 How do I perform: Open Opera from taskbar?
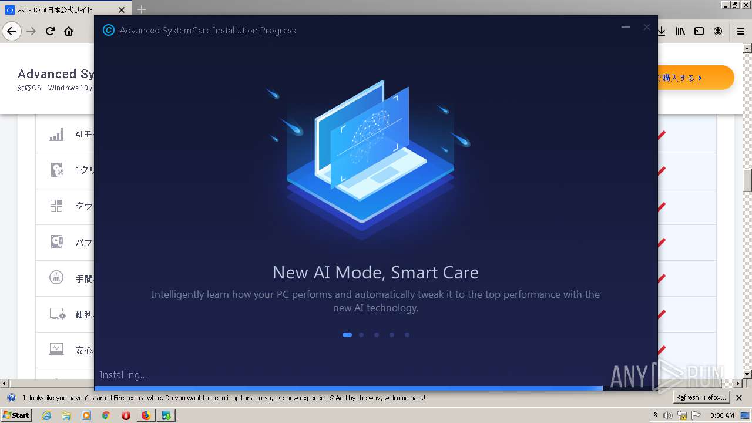126,415
